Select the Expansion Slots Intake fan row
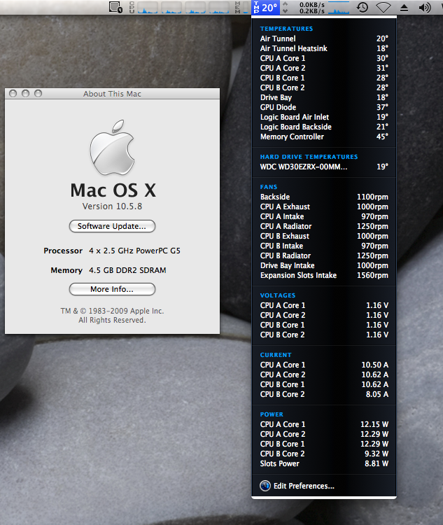 [x=324, y=275]
